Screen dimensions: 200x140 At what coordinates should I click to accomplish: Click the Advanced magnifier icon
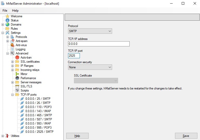tap(12, 53)
